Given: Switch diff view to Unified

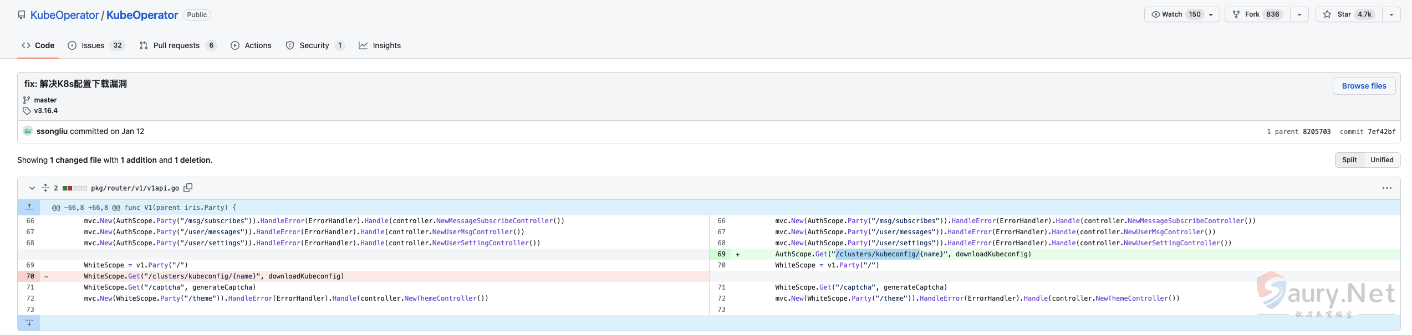Looking at the screenshot, I should (1382, 160).
